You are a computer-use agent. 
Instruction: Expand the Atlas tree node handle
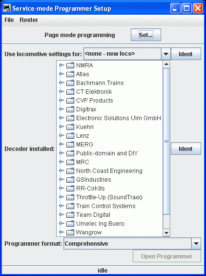coord(61,74)
